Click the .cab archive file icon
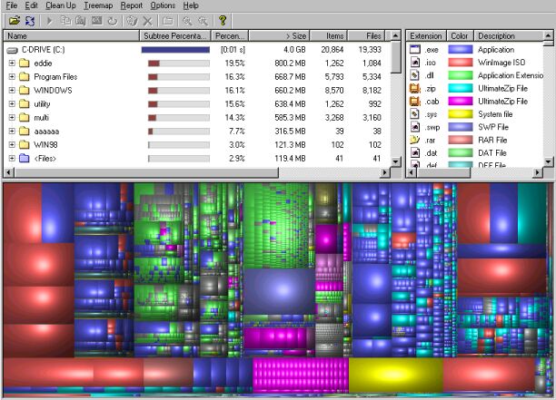 coord(415,102)
